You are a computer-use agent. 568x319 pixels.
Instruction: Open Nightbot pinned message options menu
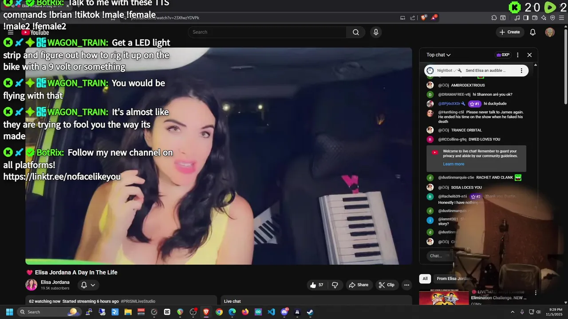(x=521, y=70)
